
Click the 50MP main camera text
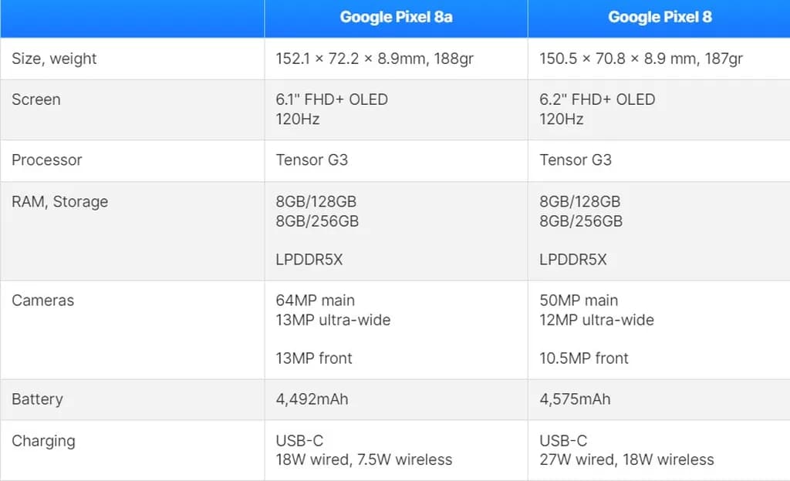[579, 300]
